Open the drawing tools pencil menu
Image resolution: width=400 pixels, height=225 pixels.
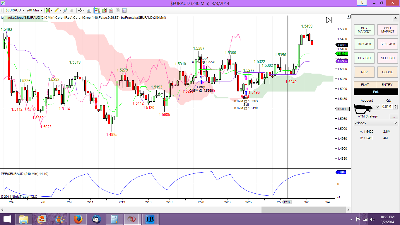point(57,10)
